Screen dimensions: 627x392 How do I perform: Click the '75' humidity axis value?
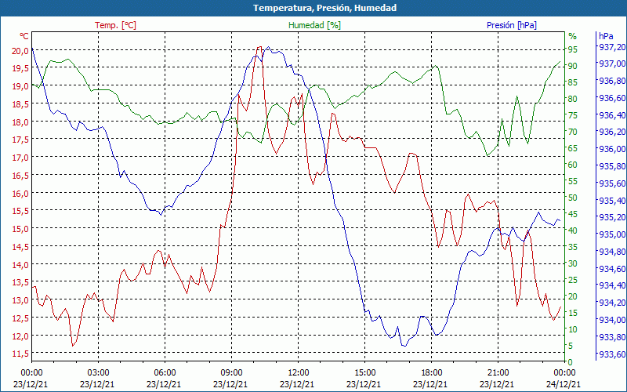(573, 115)
